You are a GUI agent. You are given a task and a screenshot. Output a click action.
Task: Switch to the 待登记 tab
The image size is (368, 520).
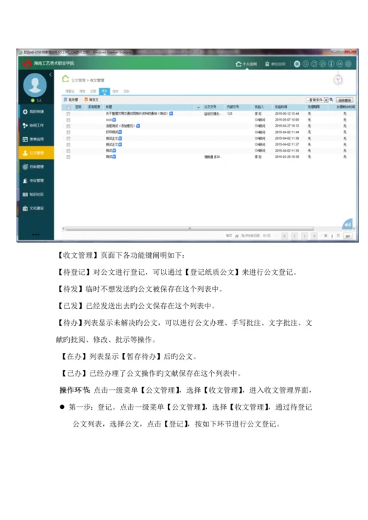pos(70,91)
